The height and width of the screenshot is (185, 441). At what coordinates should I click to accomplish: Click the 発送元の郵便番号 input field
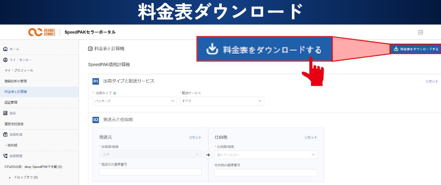[150, 172]
